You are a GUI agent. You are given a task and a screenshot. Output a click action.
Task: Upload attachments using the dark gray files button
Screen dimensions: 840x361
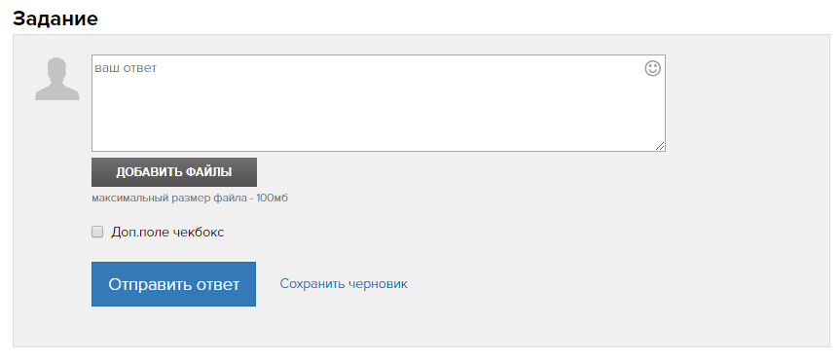174,172
